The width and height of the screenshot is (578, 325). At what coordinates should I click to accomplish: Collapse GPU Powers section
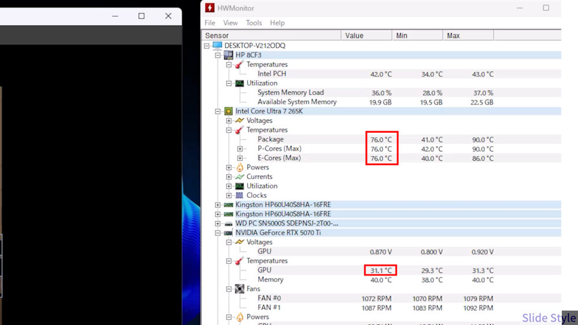point(229,317)
